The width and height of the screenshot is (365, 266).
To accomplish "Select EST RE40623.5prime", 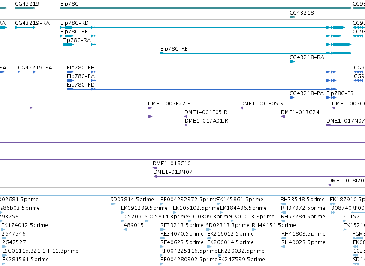I will tap(163, 247).
